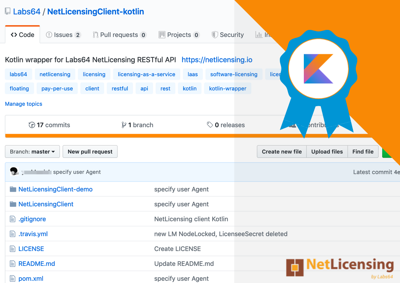Open the NetLicensingClient-kotlin repository link
Viewport: 400px width, 283px height.
pos(96,11)
